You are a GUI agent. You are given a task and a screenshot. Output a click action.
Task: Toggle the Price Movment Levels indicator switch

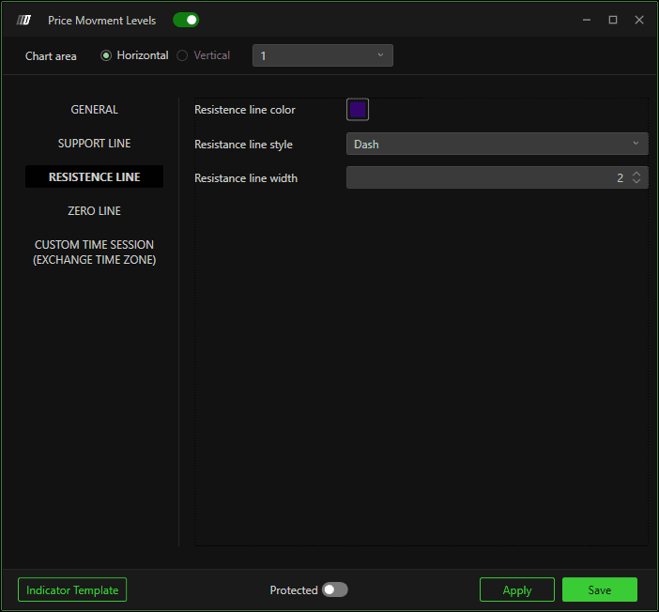(x=186, y=20)
